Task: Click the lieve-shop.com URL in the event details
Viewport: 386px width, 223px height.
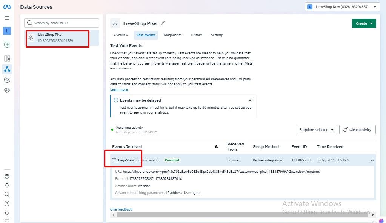Action: [221, 172]
